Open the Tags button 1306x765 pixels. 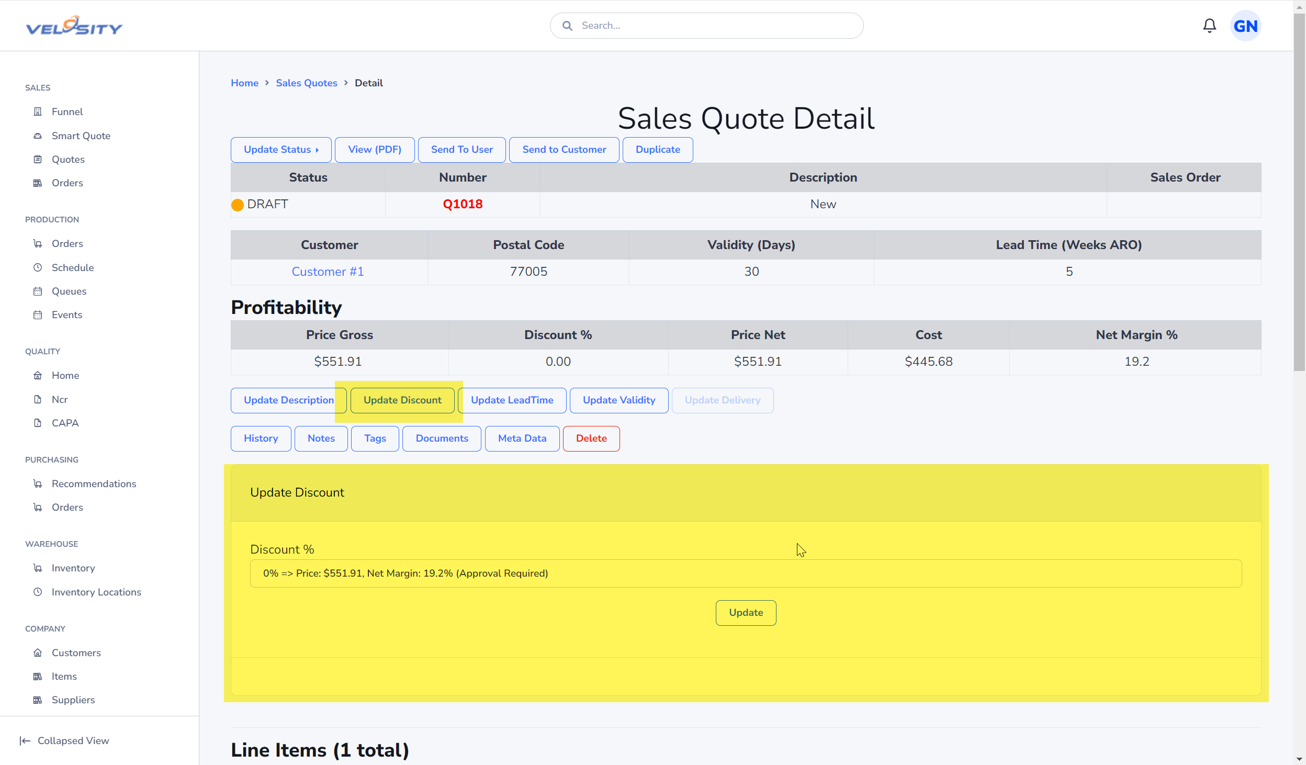pos(375,438)
